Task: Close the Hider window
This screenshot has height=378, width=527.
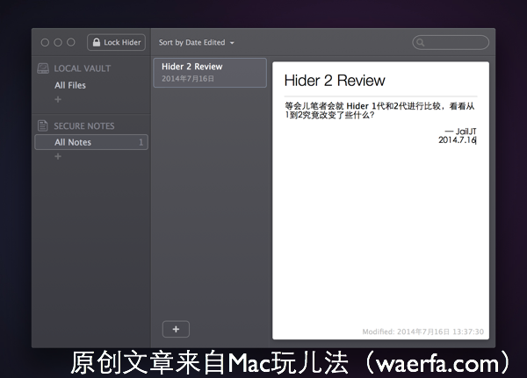Action: point(45,42)
